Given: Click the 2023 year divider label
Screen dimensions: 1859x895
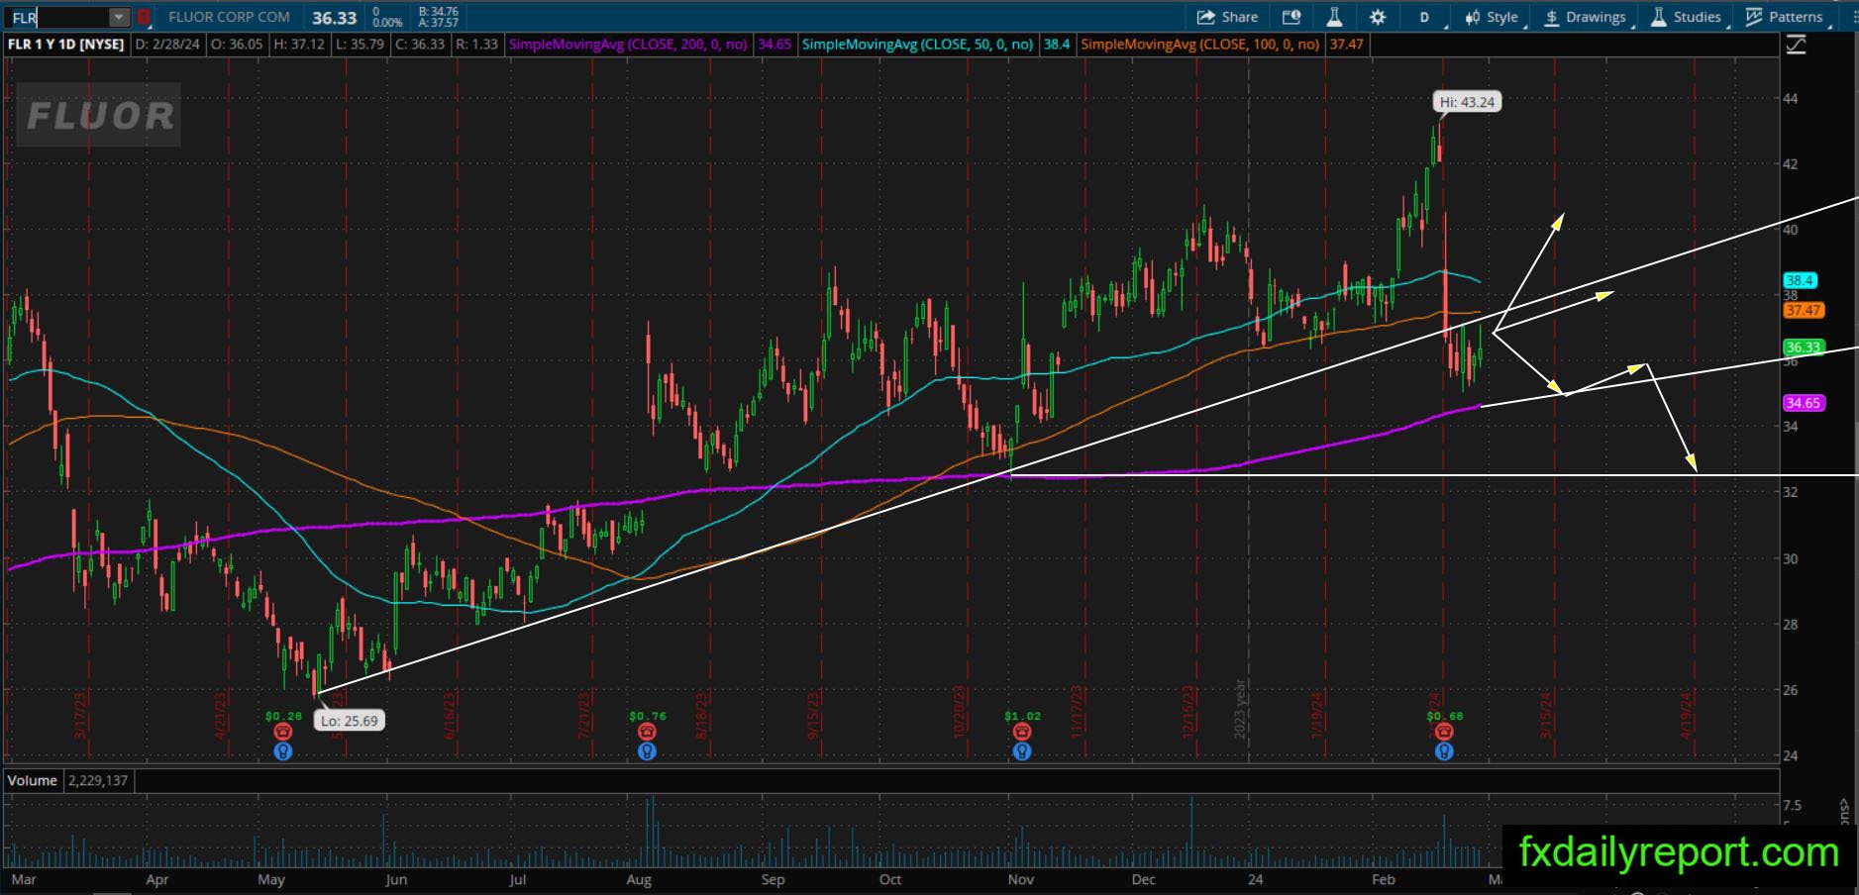Looking at the screenshot, I should (1239, 709).
